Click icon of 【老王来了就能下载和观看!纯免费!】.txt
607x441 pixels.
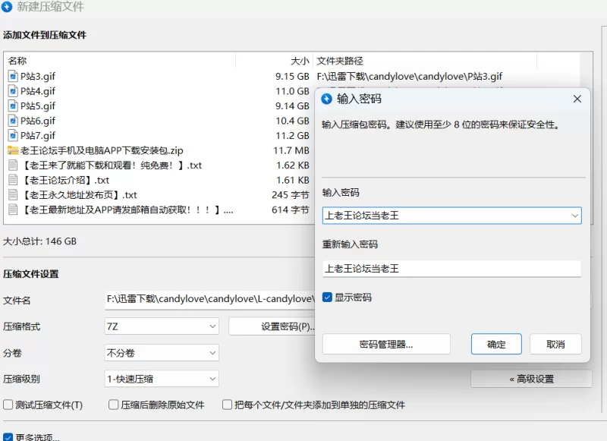click(x=13, y=165)
